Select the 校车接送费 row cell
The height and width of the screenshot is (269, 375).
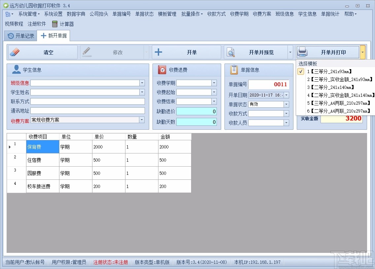[x=43, y=186]
